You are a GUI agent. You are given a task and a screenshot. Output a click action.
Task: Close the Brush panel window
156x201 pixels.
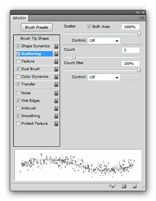[143, 13]
